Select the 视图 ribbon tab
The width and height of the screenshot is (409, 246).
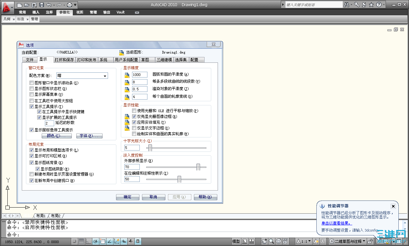point(79,12)
